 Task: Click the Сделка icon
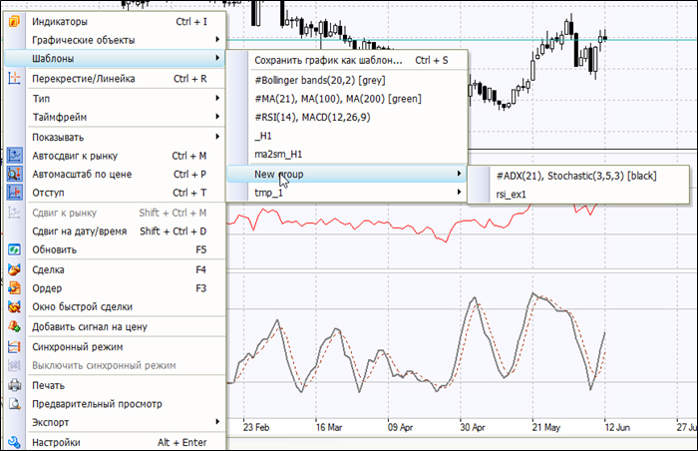[x=14, y=269]
